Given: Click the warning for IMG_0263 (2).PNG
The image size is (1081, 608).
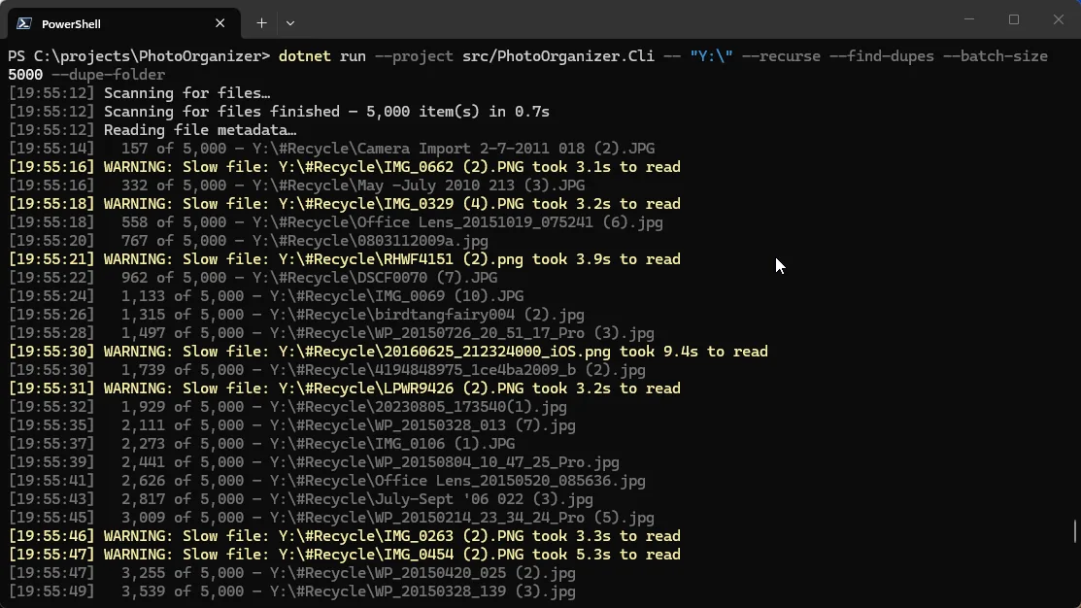Looking at the screenshot, I should [x=344, y=535].
